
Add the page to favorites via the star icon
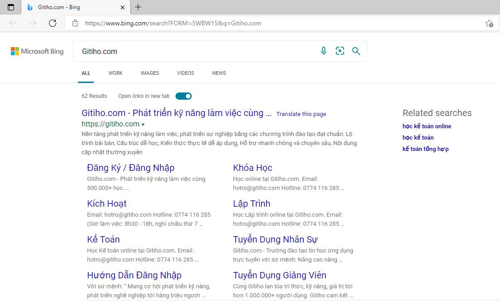(489, 23)
